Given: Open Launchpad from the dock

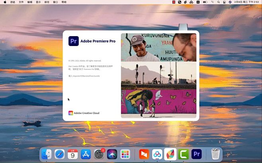Looking at the screenshot, I should click(125, 154).
